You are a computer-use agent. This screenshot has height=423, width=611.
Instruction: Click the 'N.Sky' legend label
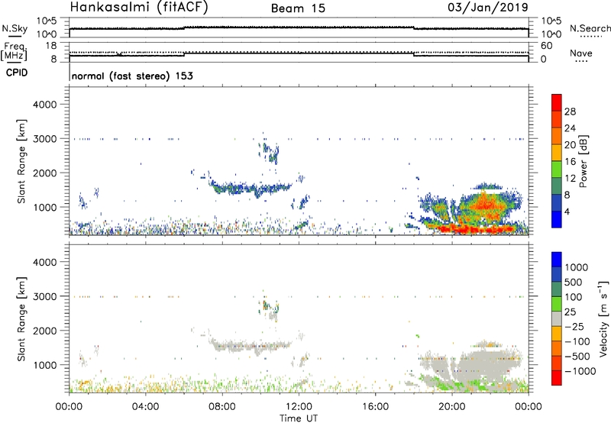[x=15, y=28]
